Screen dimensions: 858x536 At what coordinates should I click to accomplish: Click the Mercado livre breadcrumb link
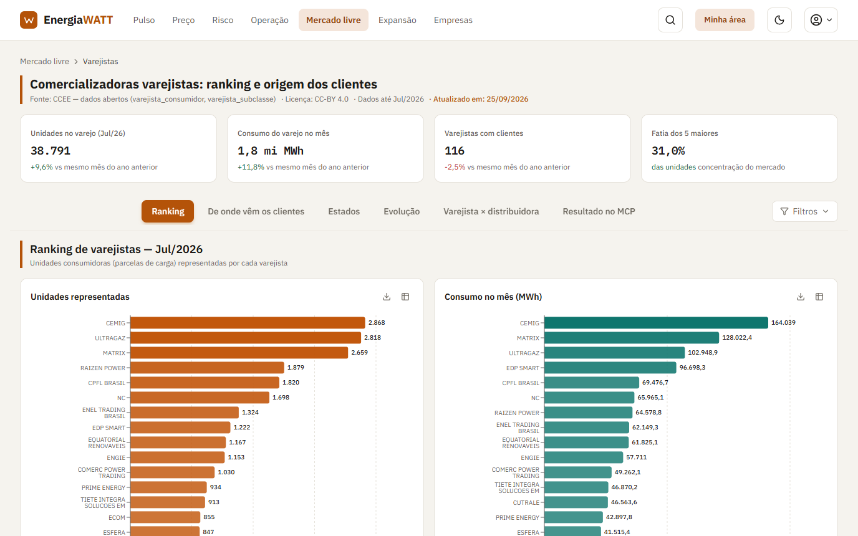[44, 62]
